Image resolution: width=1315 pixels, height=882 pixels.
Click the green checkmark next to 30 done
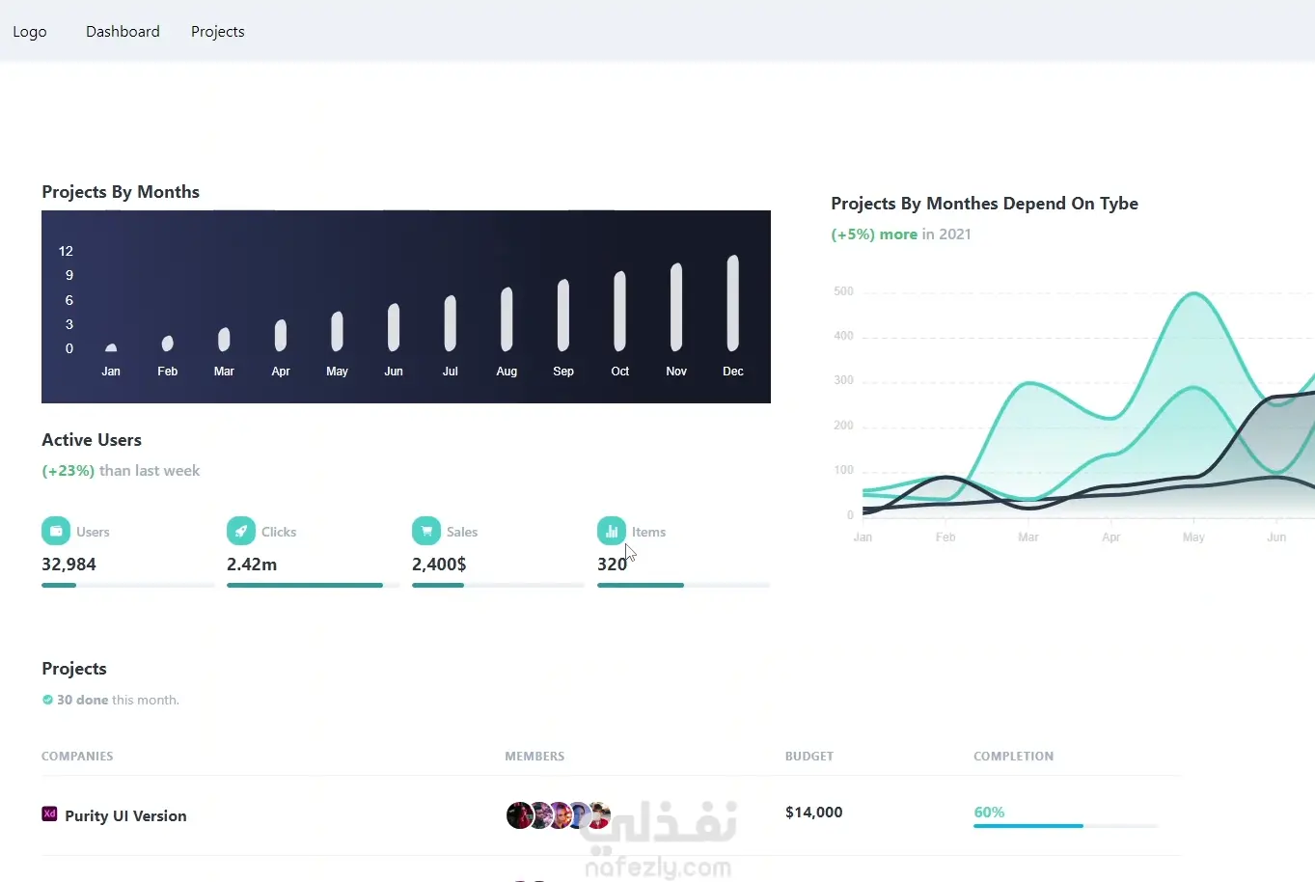47,700
